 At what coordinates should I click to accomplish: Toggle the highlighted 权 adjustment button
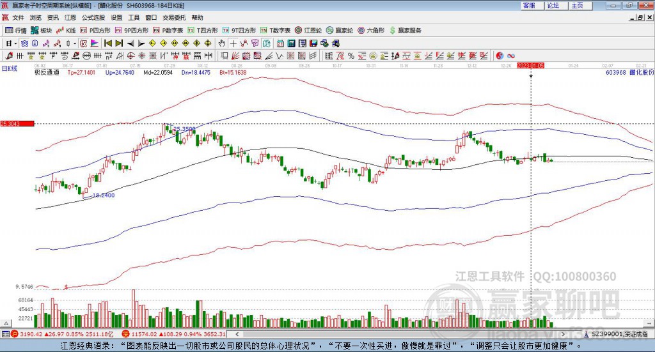pos(83,43)
